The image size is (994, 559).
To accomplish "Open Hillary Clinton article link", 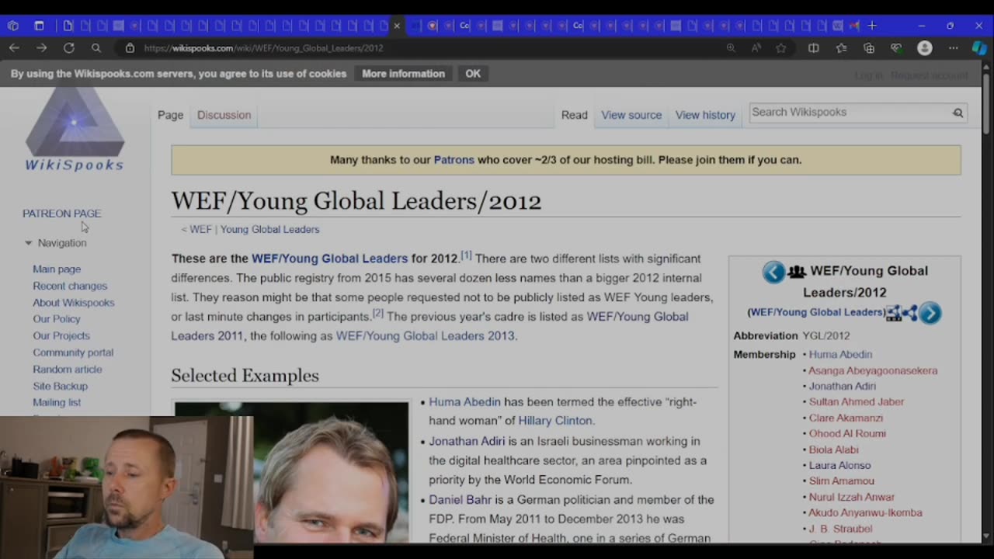I will [554, 421].
